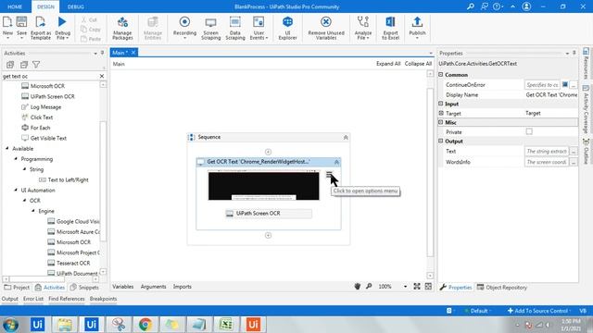Image resolution: width=593 pixels, height=333 pixels.
Task: Expand the Target property
Action: click(441, 113)
